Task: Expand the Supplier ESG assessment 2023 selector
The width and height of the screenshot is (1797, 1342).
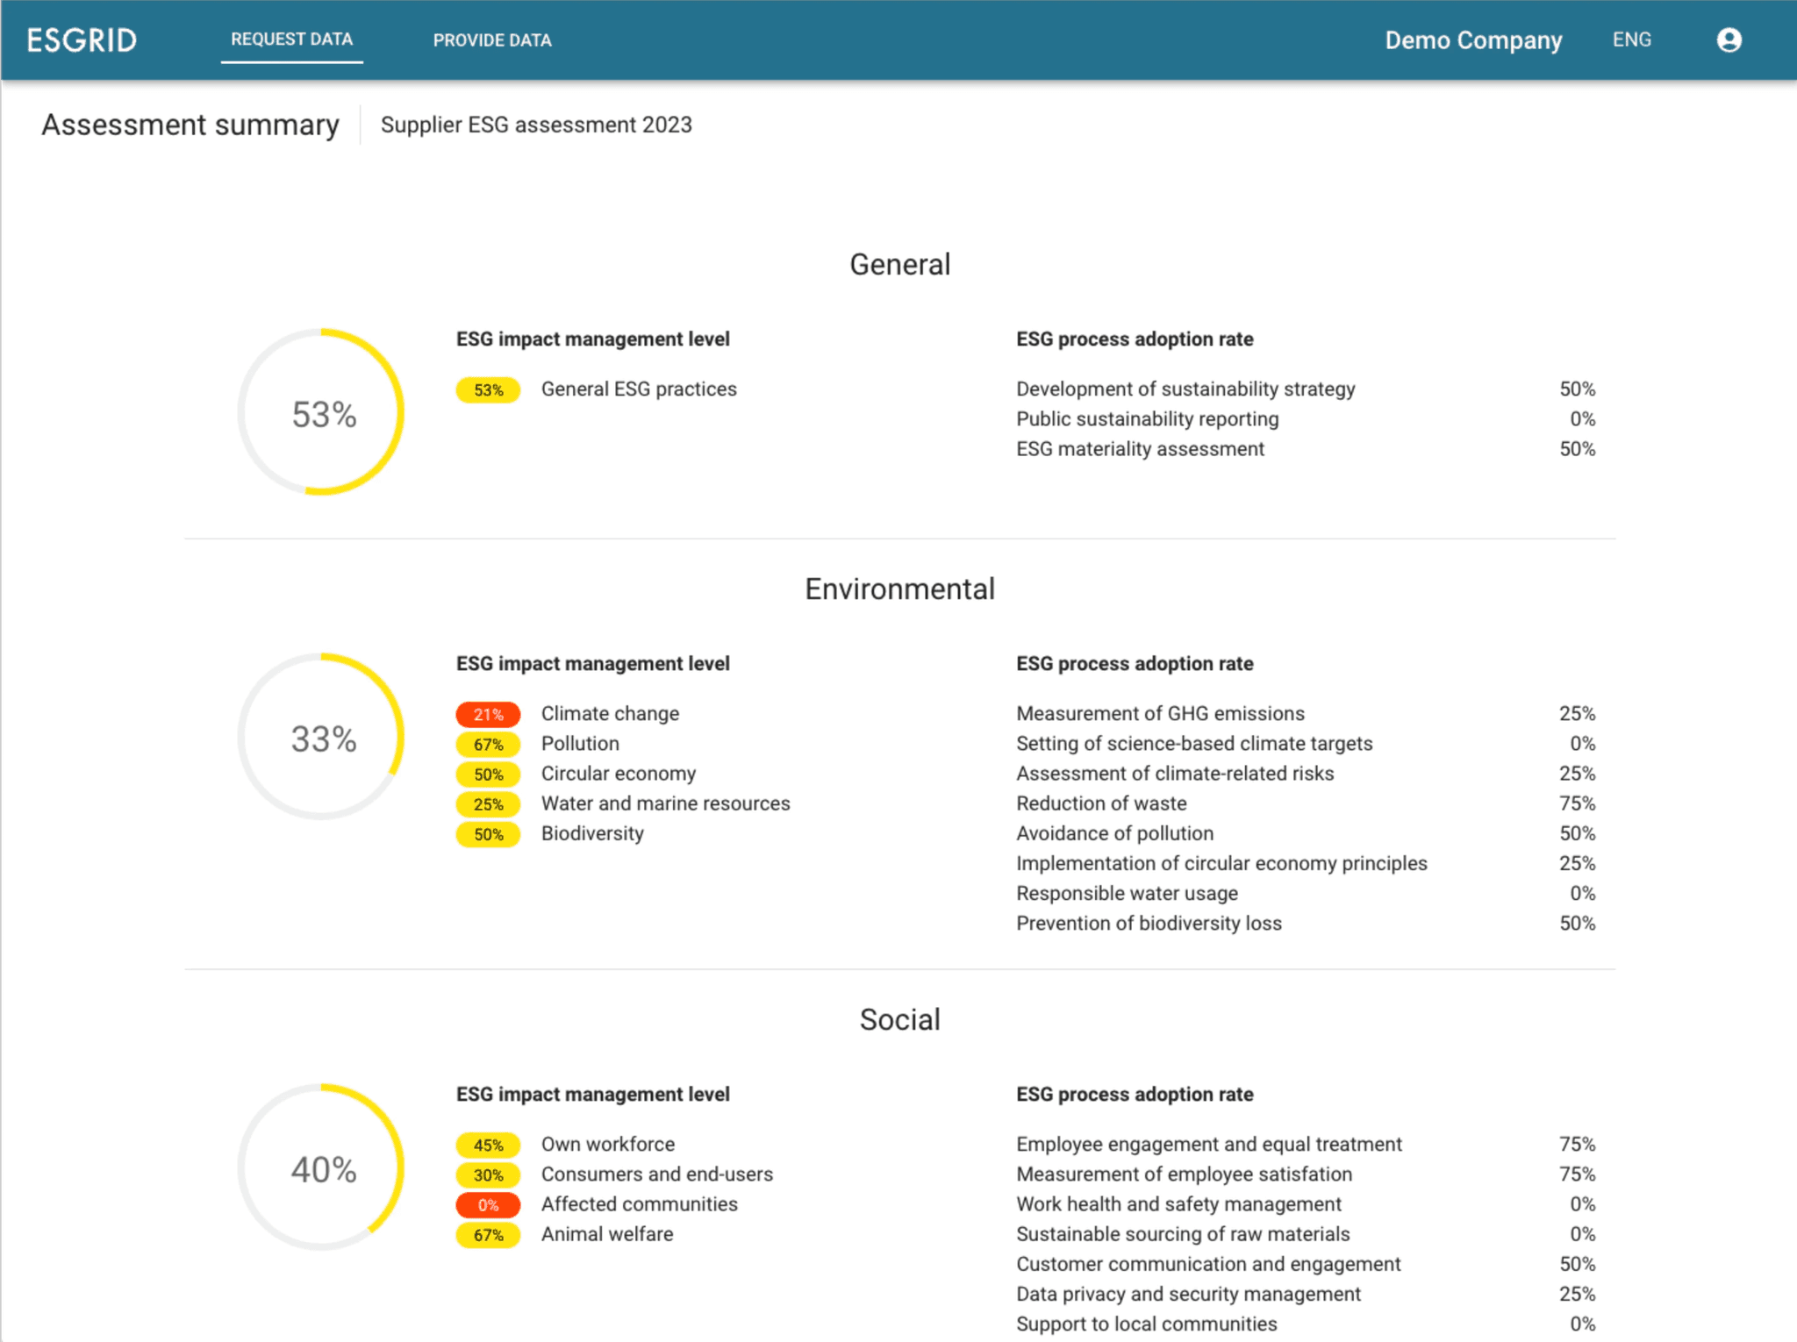Action: 535,125
